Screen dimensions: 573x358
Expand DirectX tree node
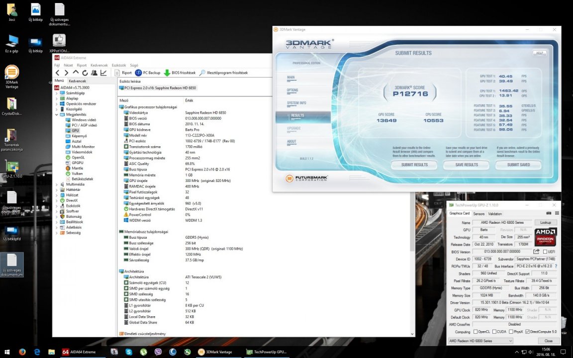click(x=57, y=200)
